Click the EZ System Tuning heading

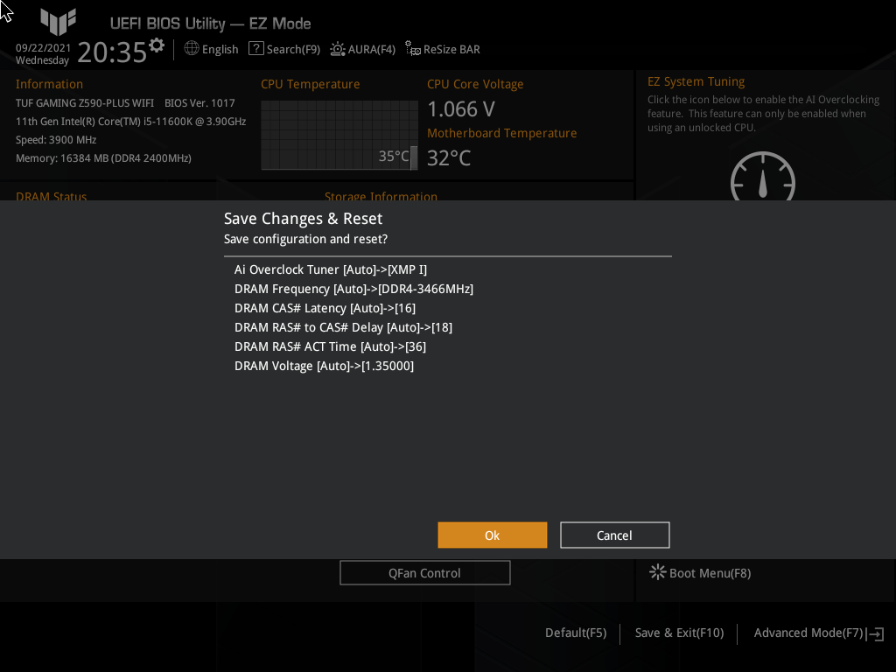[696, 81]
